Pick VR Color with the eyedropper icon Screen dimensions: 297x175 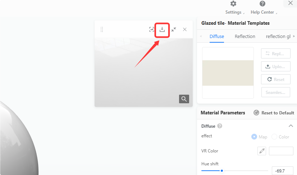(x=262, y=151)
